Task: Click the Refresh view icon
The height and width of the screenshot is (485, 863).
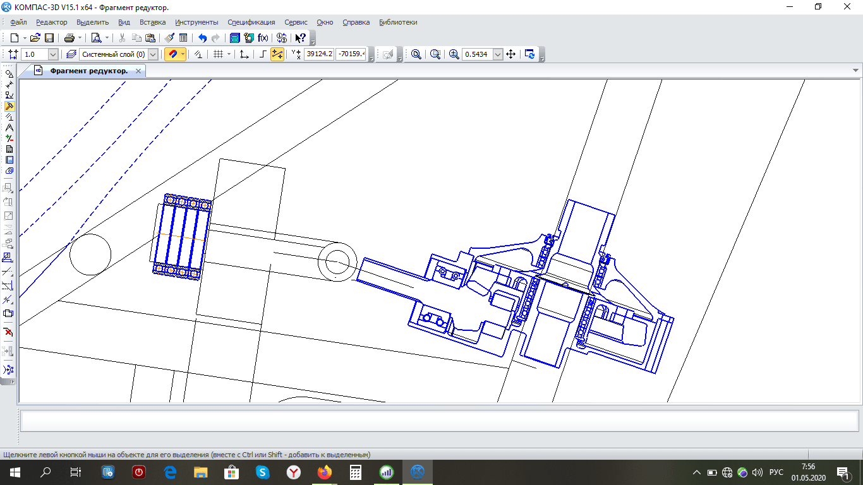Action: [x=529, y=54]
